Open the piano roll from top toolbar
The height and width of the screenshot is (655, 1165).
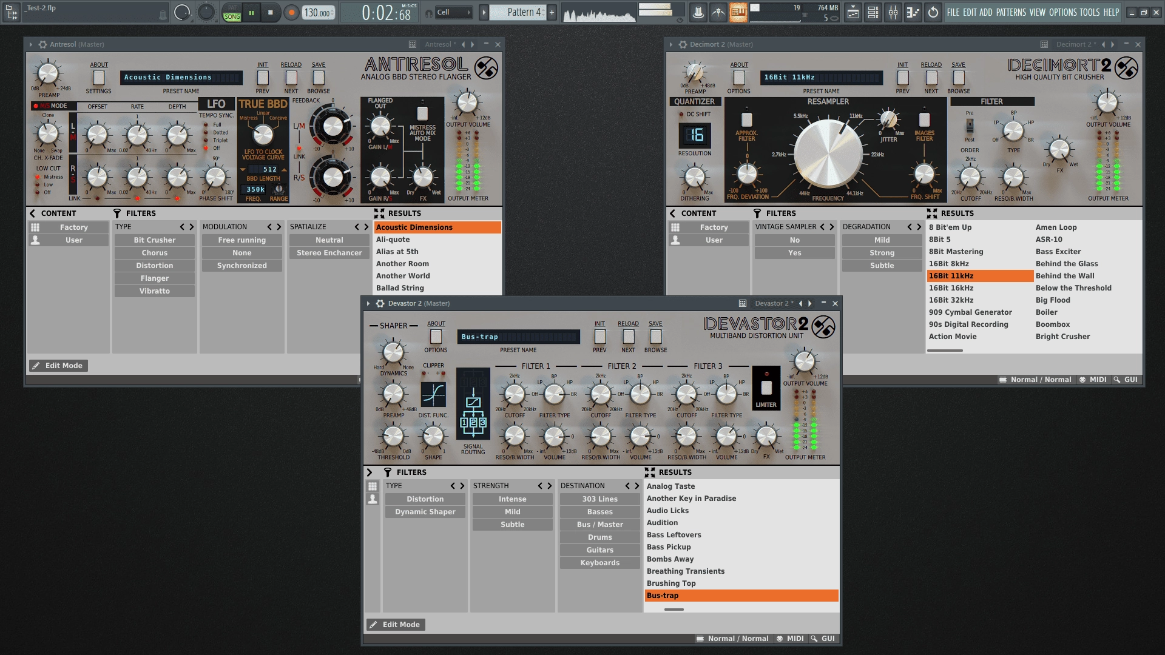pyautogui.click(x=913, y=12)
